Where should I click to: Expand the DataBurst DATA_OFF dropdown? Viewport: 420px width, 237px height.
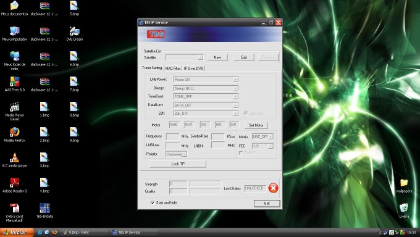pos(206,106)
